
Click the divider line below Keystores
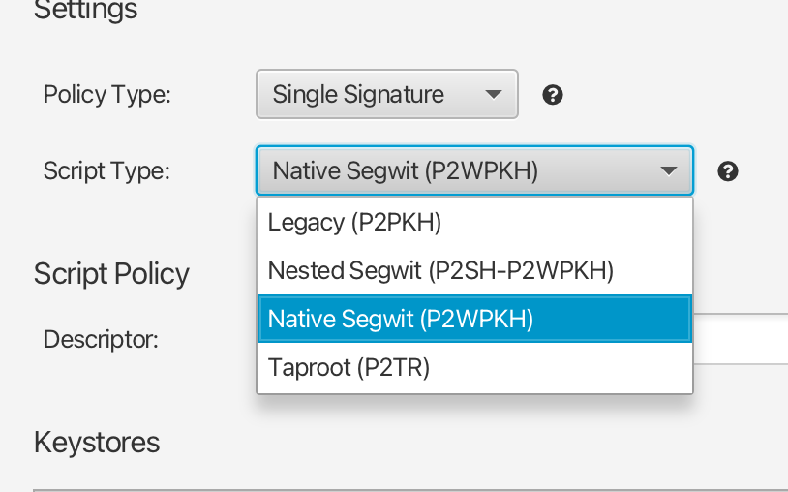tap(387, 489)
